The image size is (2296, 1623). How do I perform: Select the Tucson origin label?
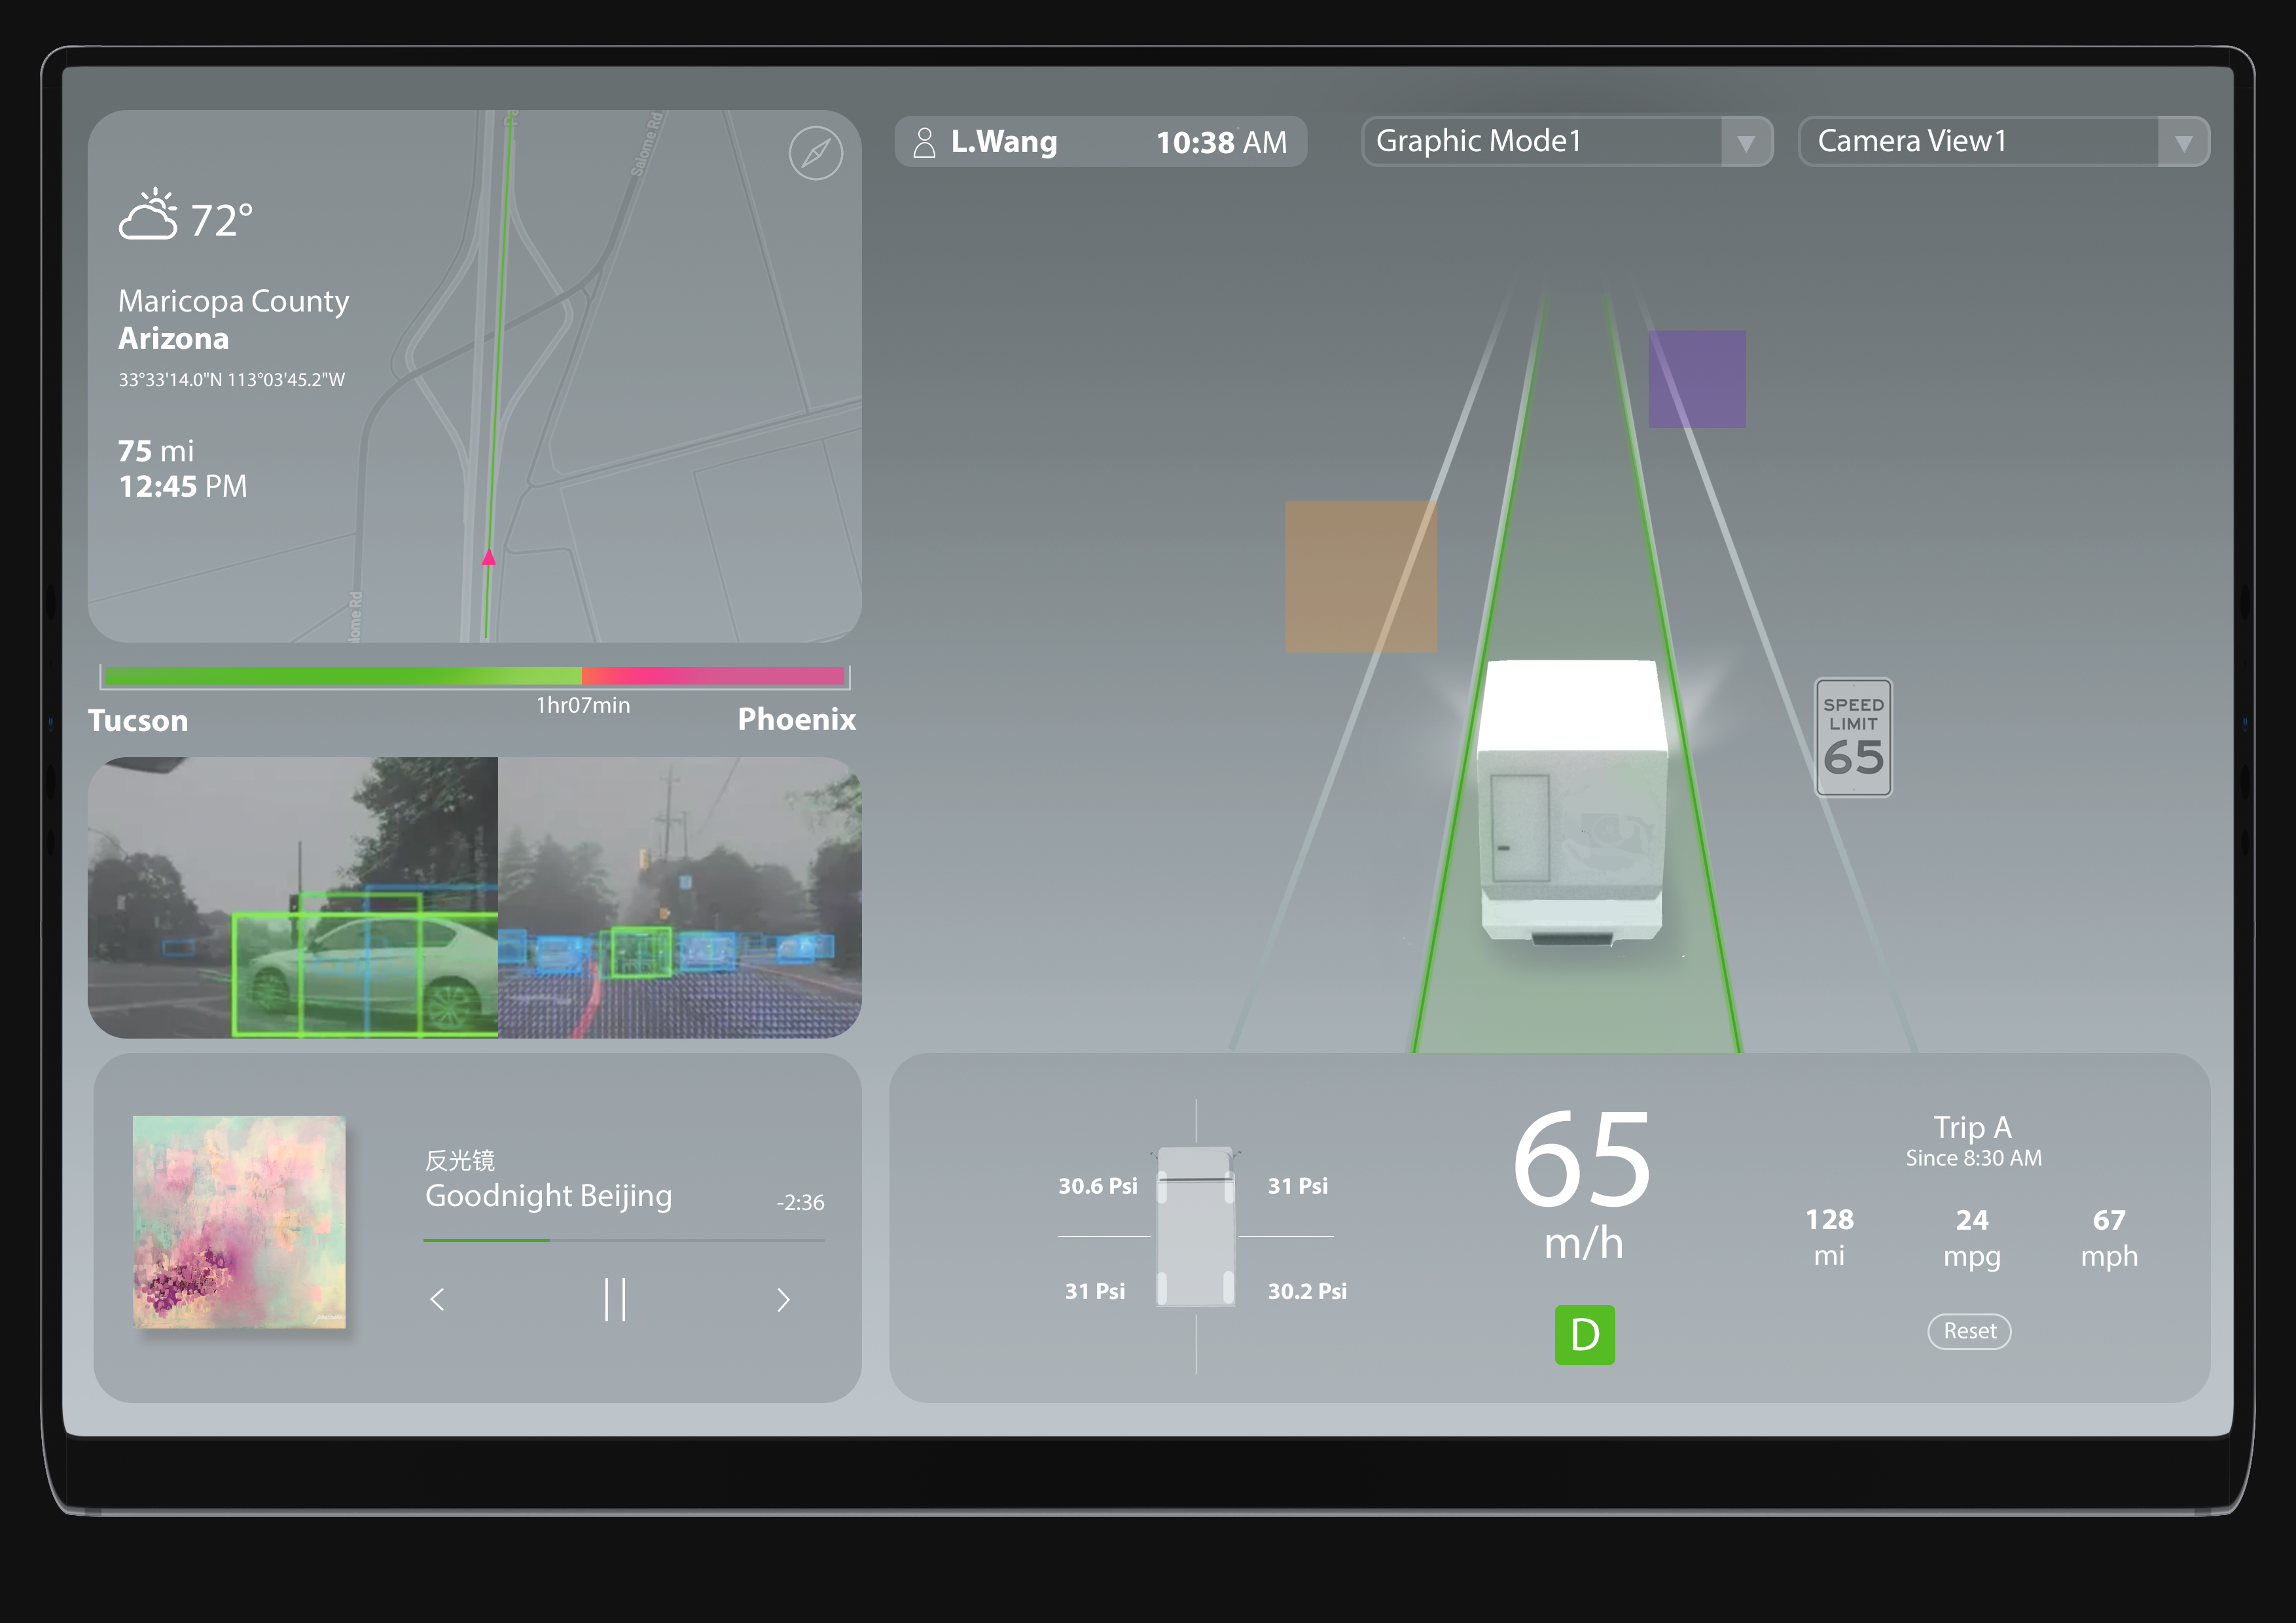(138, 721)
